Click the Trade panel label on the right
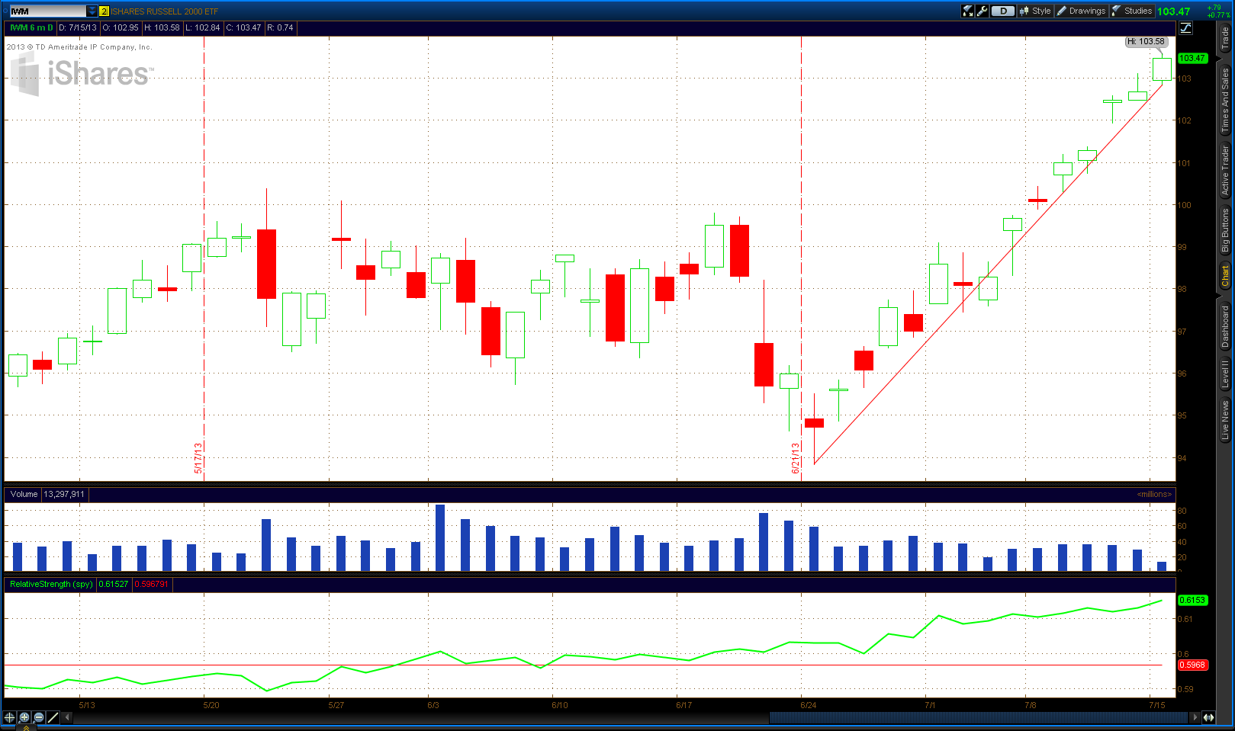Image resolution: width=1235 pixels, height=731 pixels. (1224, 37)
